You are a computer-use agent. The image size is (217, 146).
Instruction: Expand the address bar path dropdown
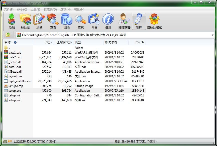(212, 35)
